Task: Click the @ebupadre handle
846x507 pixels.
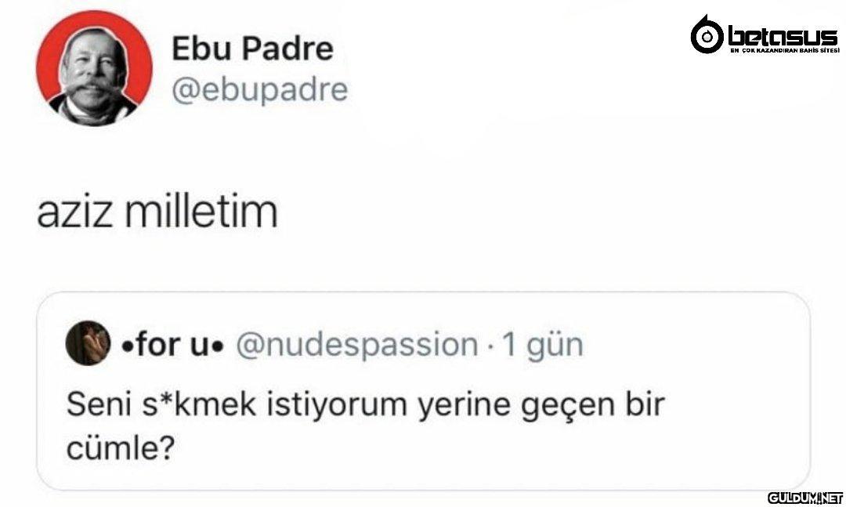Action: [x=259, y=90]
